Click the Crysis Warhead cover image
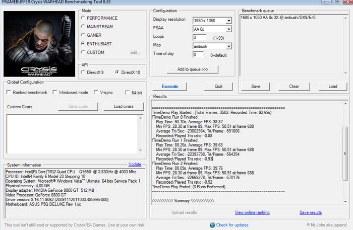Image resolution: width=353 pixels, height=230 pixels. tap(39, 44)
